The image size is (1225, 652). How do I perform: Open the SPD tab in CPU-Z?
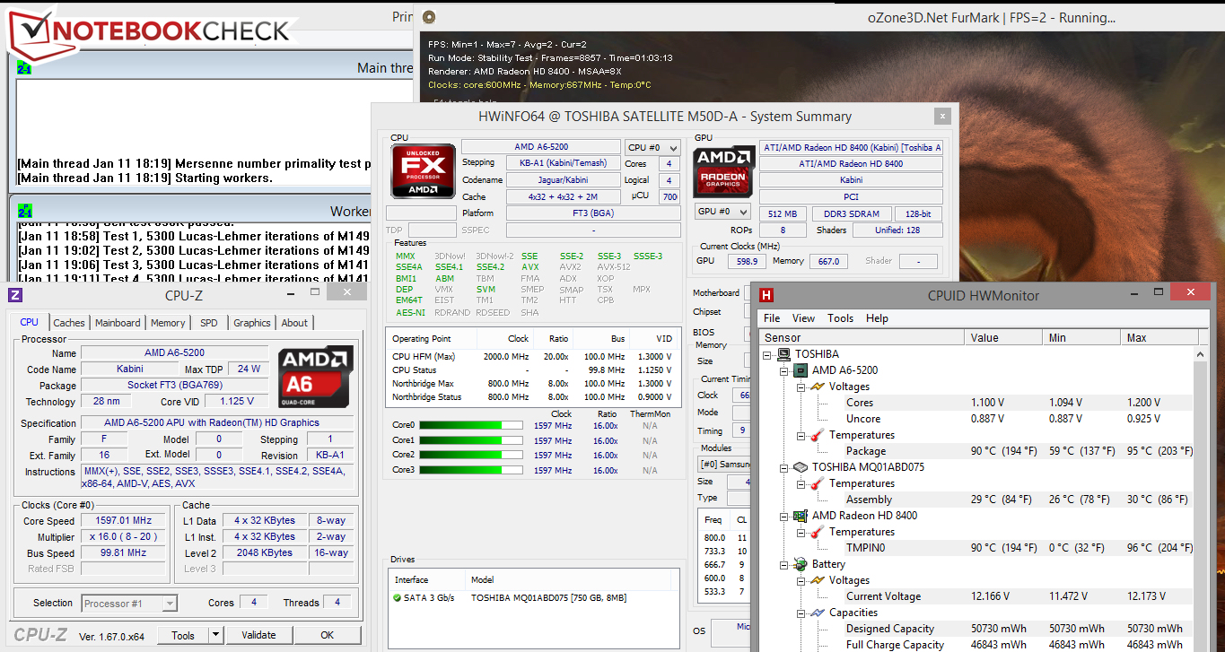[209, 323]
